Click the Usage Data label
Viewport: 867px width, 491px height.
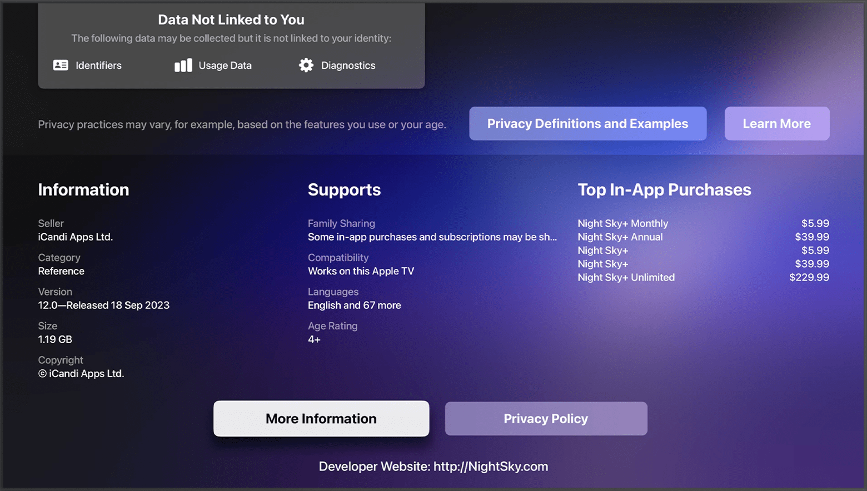[225, 66]
